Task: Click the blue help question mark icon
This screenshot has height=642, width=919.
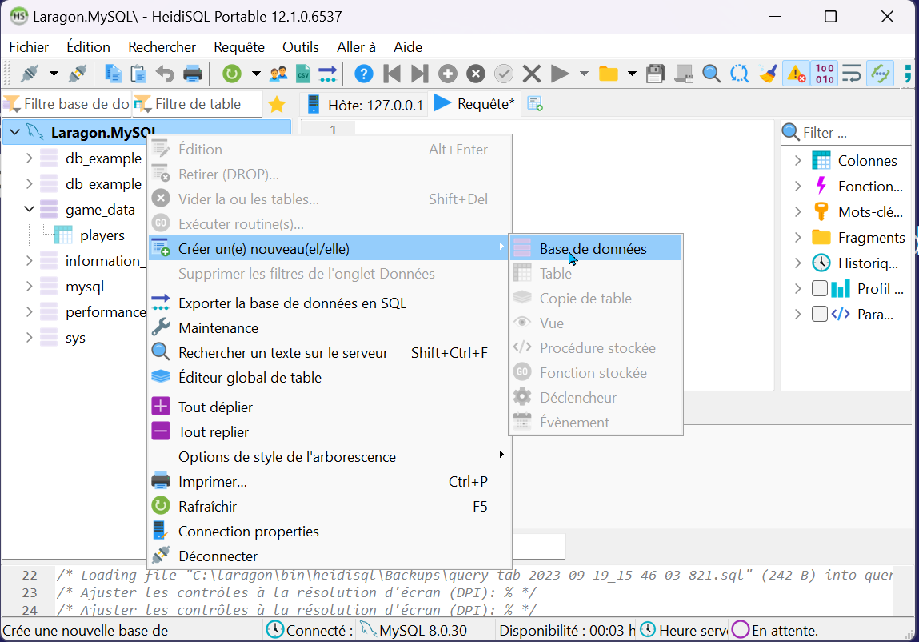Action: pos(363,74)
